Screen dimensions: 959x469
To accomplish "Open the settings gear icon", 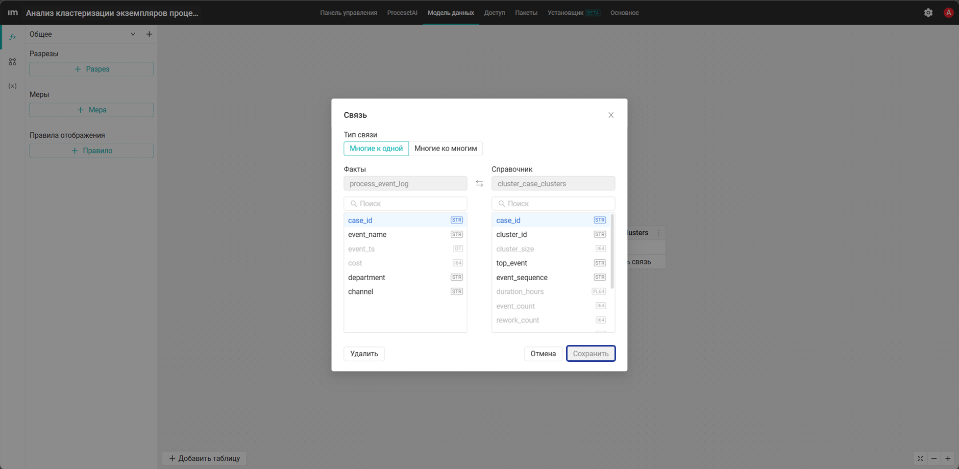I will [928, 13].
